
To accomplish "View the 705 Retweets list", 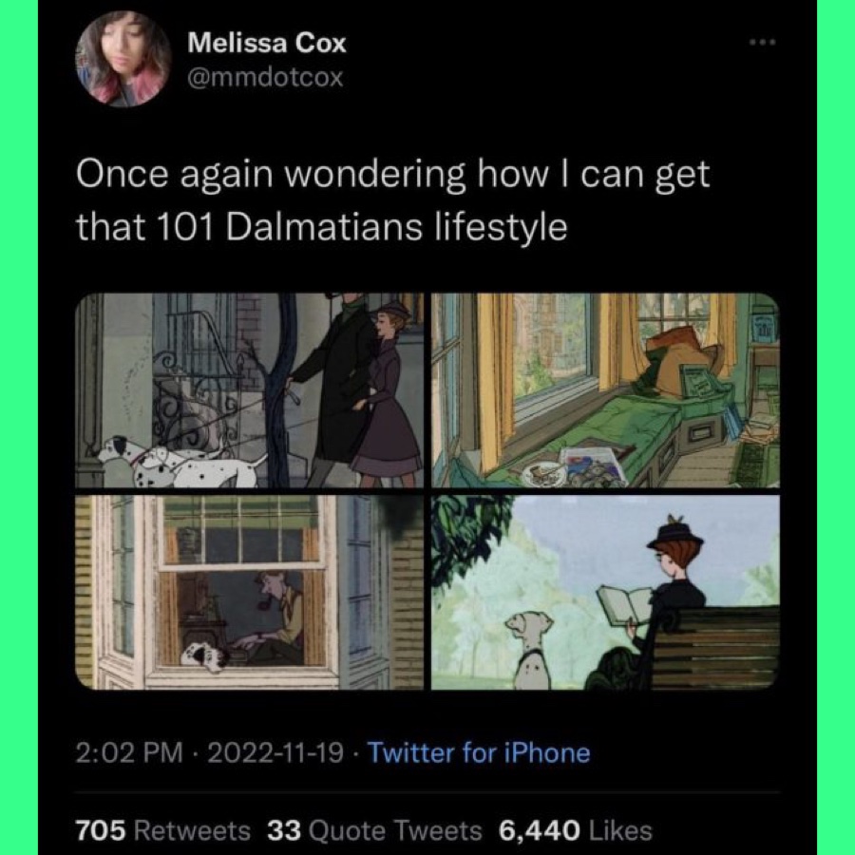I will tap(163, 830).
